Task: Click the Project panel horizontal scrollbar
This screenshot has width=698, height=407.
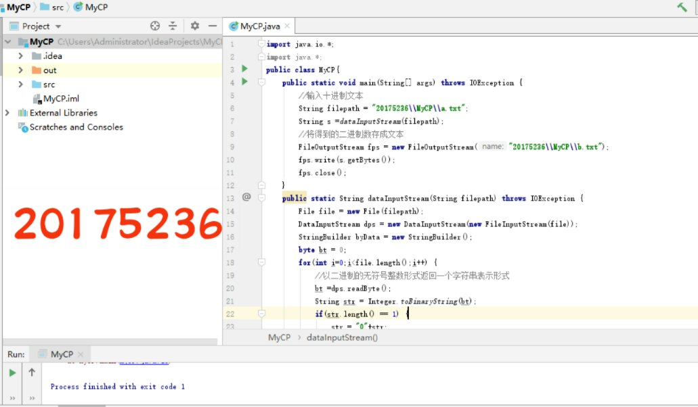Action: click(110, 341)
